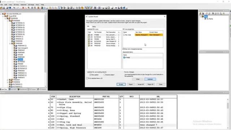
Task: Toggle the Restore object checkbox
Action: point(104,75)
